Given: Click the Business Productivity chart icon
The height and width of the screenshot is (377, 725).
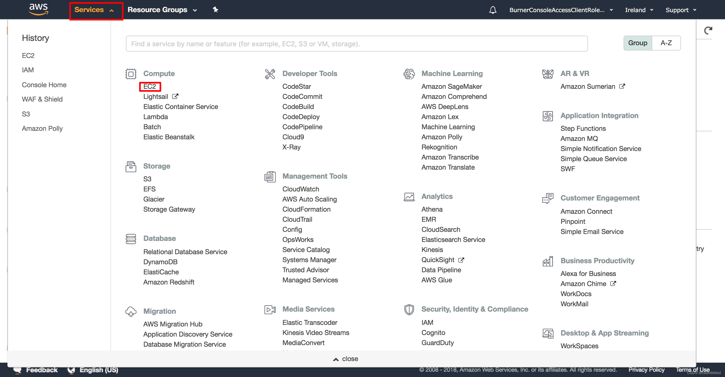Looking at the screenshot, I should (x=548, y=261).
